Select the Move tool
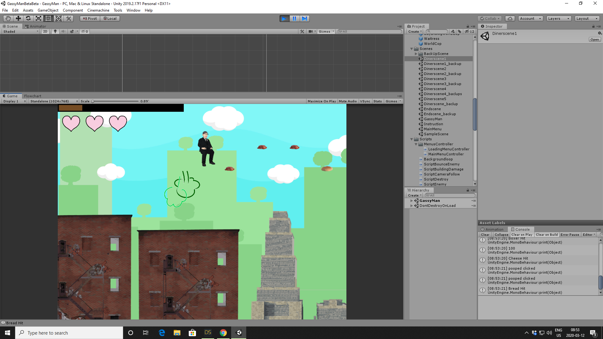 pyautogui.click(x=18, y=19)
